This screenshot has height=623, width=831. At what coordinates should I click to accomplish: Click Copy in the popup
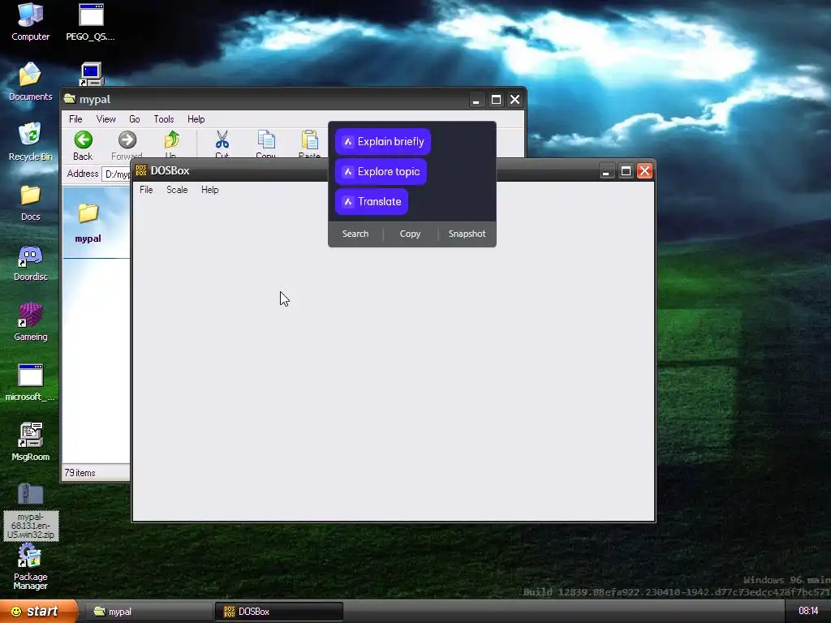click(410, 234)
